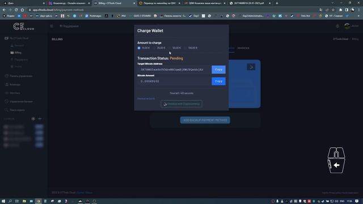Open the dayz-spb.ru bookmark
Screen dimensions: 363x204
tap(44, 16)
